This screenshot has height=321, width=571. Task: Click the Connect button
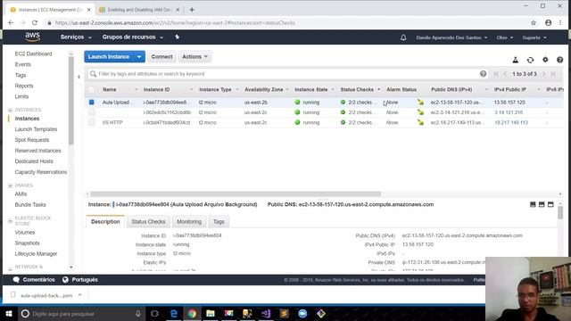coord(161,57)
